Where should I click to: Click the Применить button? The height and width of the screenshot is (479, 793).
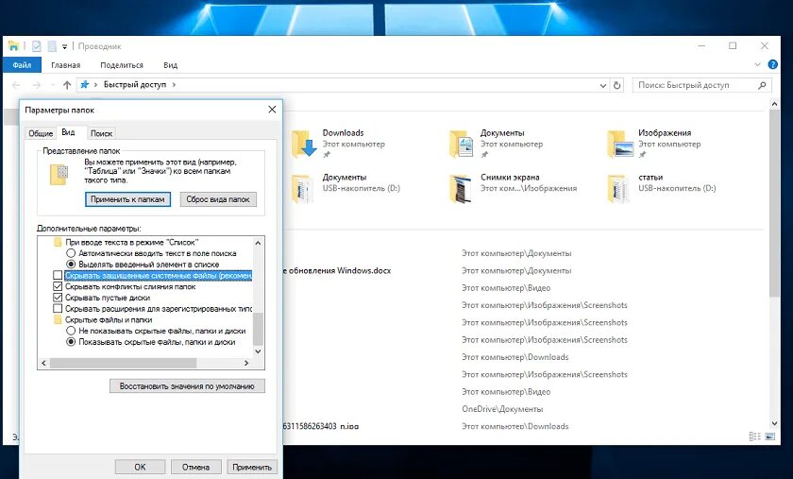pos(252,467)
